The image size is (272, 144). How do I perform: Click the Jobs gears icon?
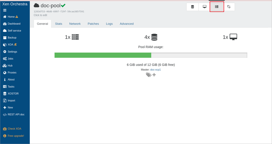pyautogui.click(x=5, y=59)
